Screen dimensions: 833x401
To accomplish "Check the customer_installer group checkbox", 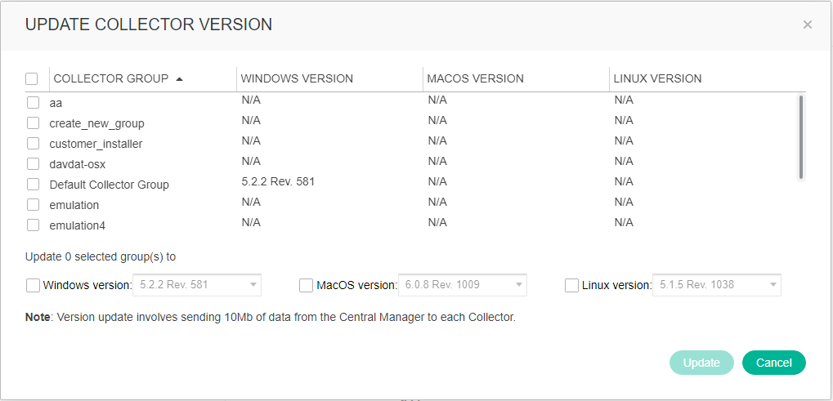I will click(x=34, y=144).
